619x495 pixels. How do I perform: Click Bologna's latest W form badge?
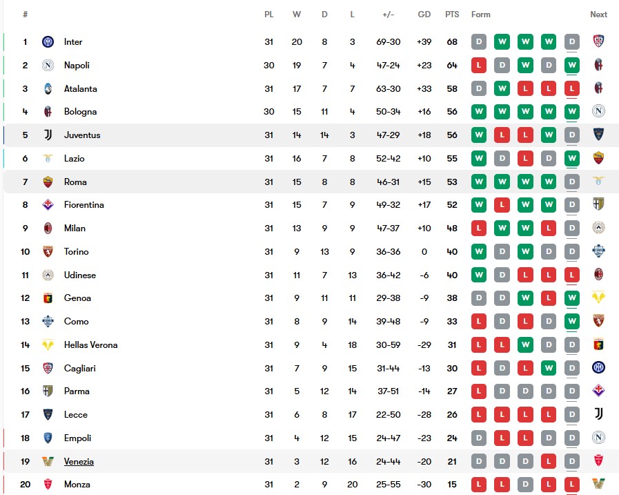(x=572, y=112)
